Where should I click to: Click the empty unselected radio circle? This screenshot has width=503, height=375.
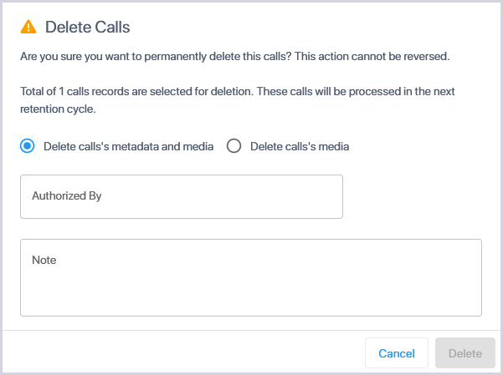pos(234,146)
